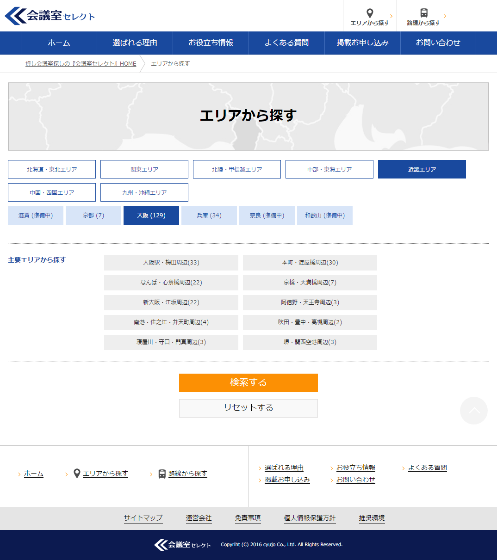Click the 会議室セレクト logo in header
This screenshot has height=560, width=497.
tap(50, 16)
